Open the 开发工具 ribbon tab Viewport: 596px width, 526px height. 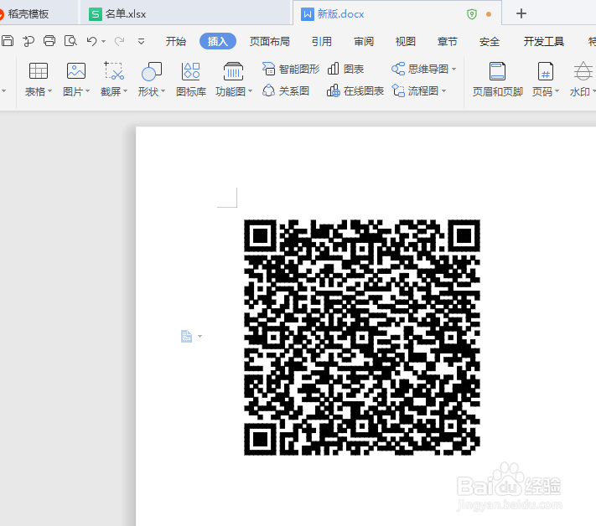(x=543, y=41)
